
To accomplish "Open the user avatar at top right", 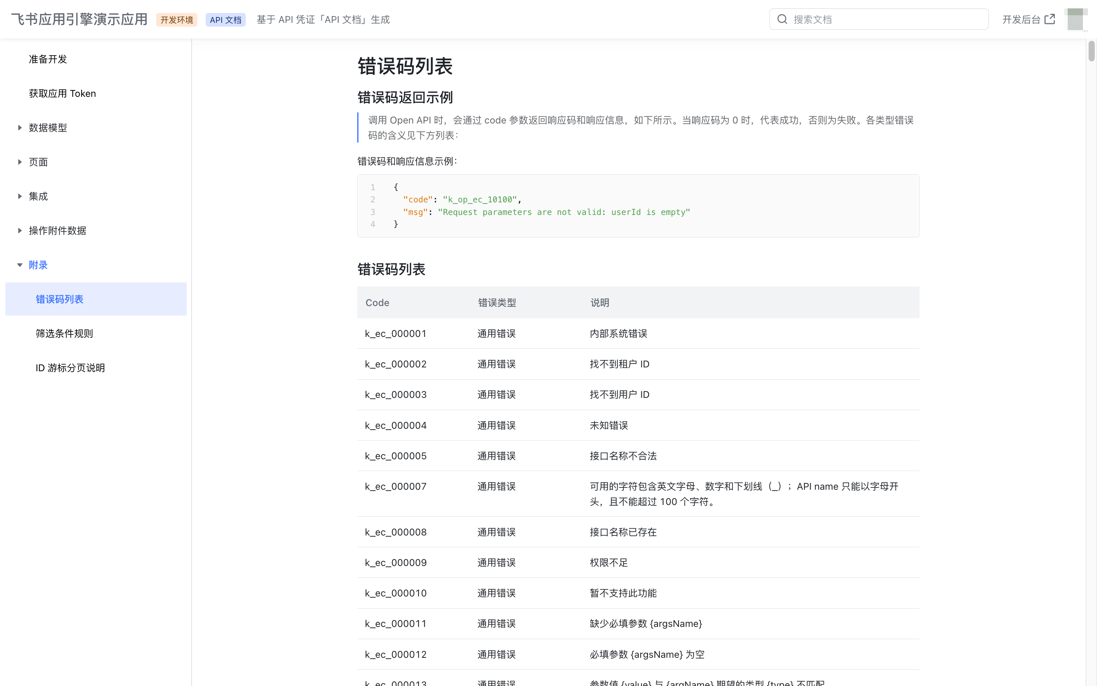I will 1075,19.
